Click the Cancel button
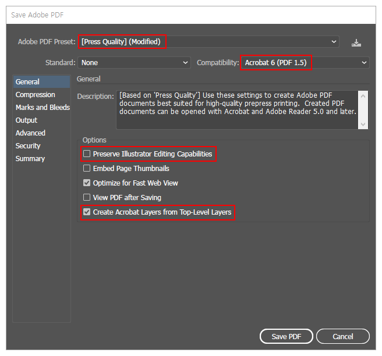This screenshot has height=356, width=382. (x=343, y=337)
